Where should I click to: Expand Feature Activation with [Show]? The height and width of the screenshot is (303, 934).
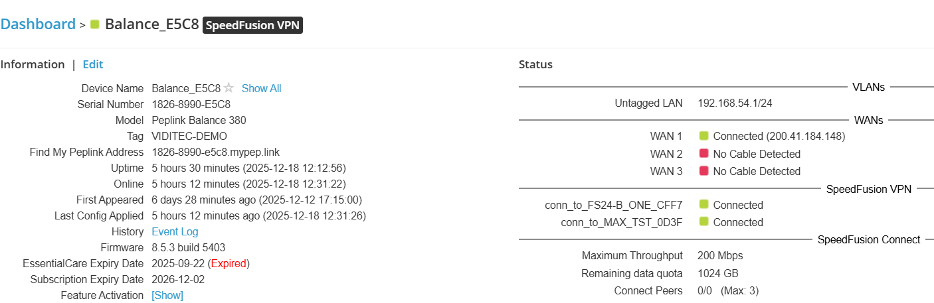pyautogui.click(x=167, y=295)
